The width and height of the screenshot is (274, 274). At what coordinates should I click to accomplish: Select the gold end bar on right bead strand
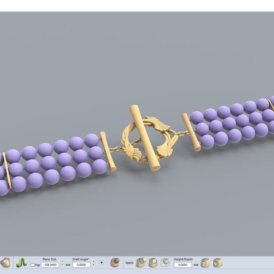pyautogui.click(x=190, y=132)
